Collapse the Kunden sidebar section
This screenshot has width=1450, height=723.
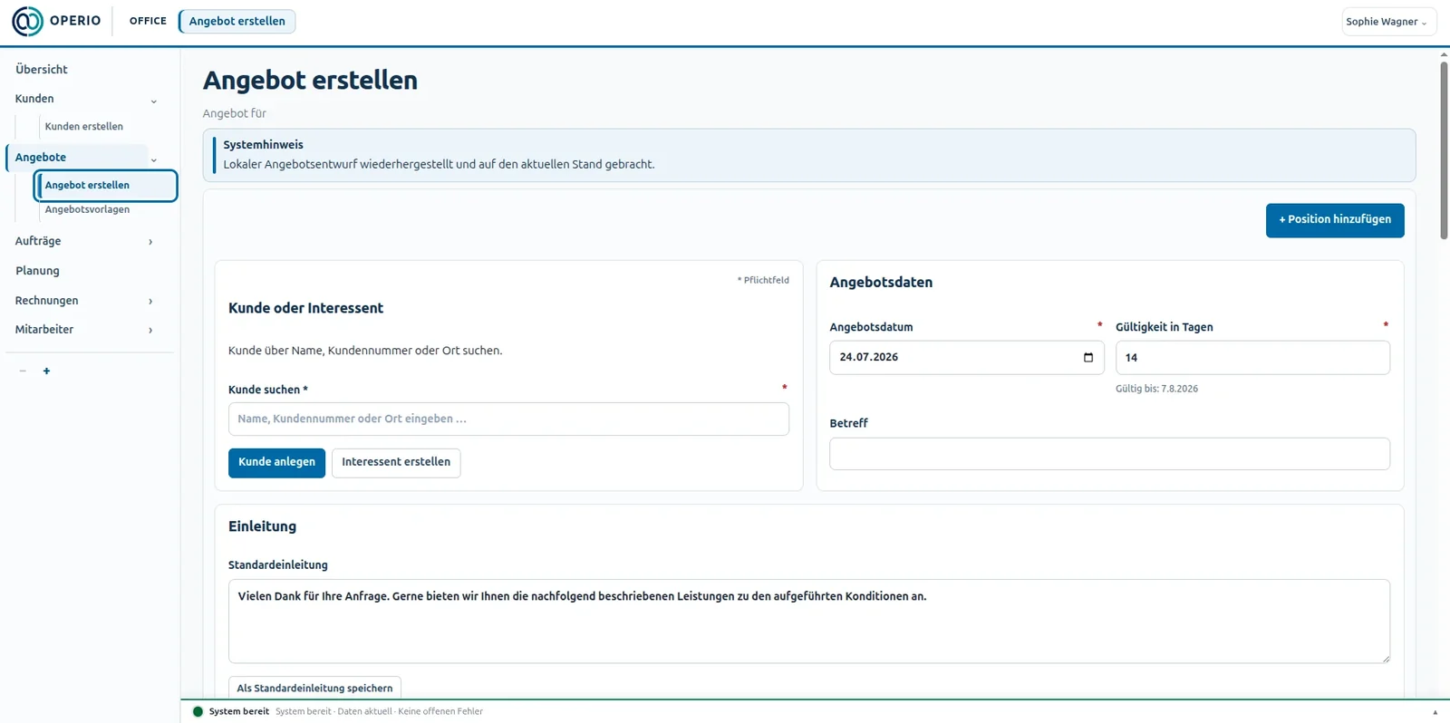click(153, 101)
